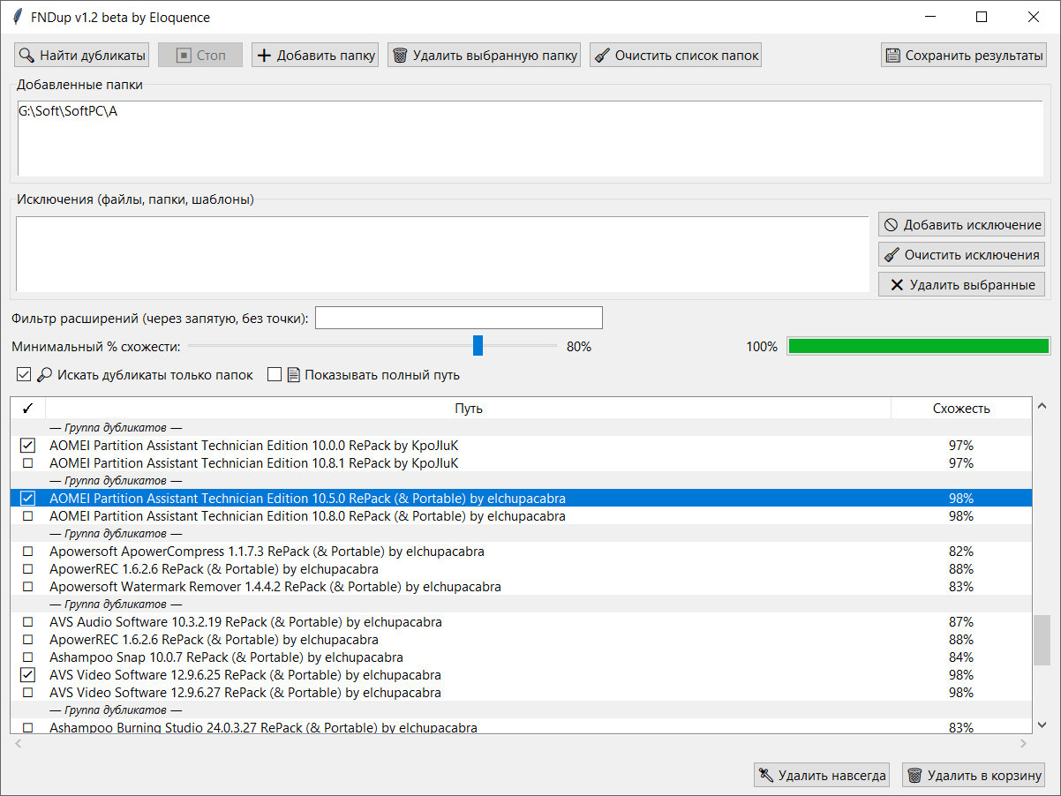This screenshot has width=1061, height=796.
Task: Click the plus icon on Добавить папку
Action: click(264, 56)
